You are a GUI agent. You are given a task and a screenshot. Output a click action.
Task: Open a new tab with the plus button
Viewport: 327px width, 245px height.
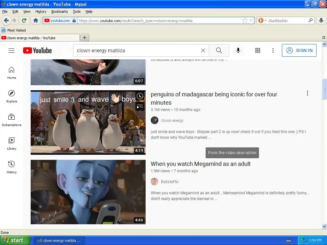click(84, 38)
